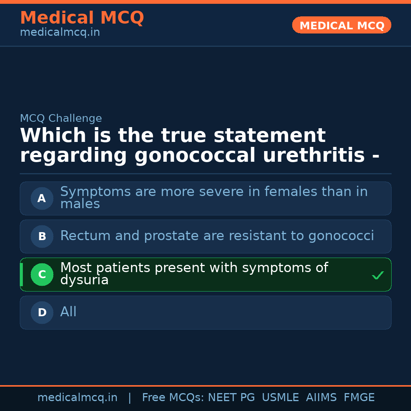Select the letter B option circle
The image size is (411, 411).
(x=42, y=236)
